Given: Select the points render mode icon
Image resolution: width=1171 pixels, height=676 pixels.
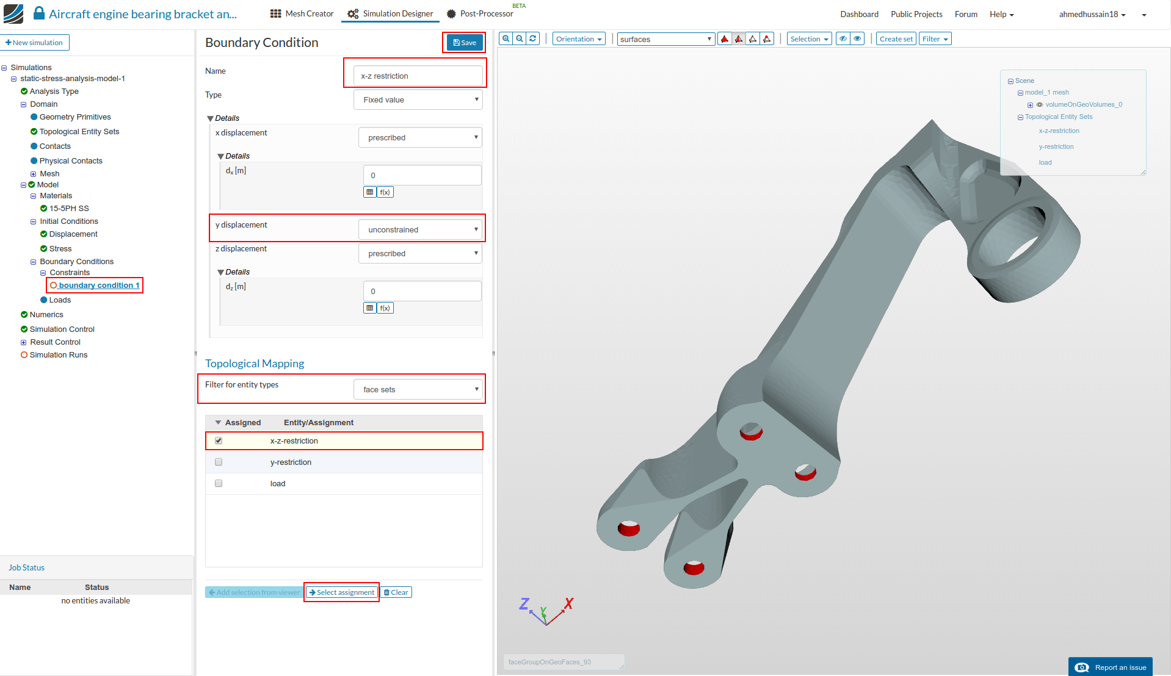Looking at the screenshot, I should coord(767,39).
